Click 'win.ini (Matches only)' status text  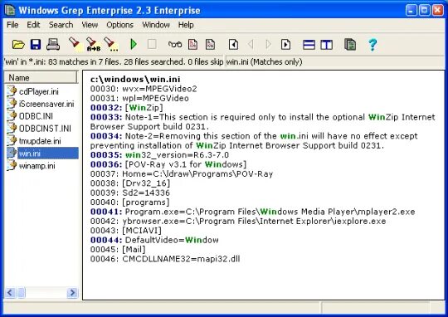[265, 61]
